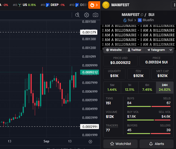The image size is (176, 149).
Task: Click the PRICE USD $0.0009212 box
Action: 120,61
